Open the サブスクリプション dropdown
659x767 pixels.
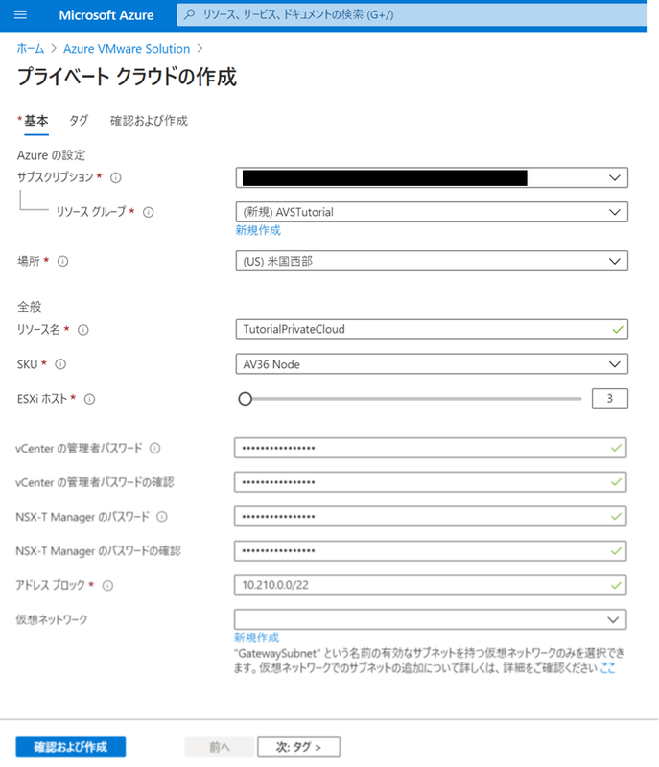click(x=432, y=177)
